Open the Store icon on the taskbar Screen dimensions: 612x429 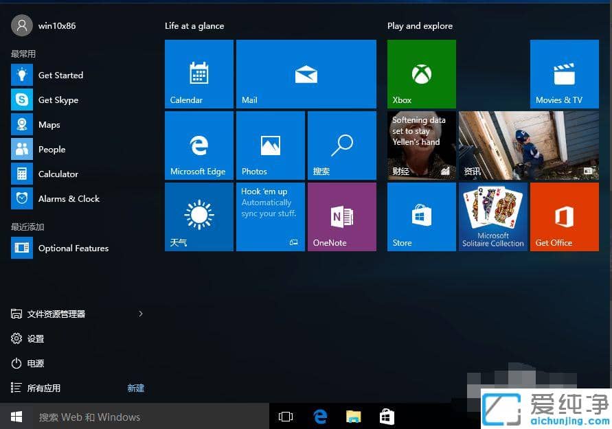pos(387,416)
